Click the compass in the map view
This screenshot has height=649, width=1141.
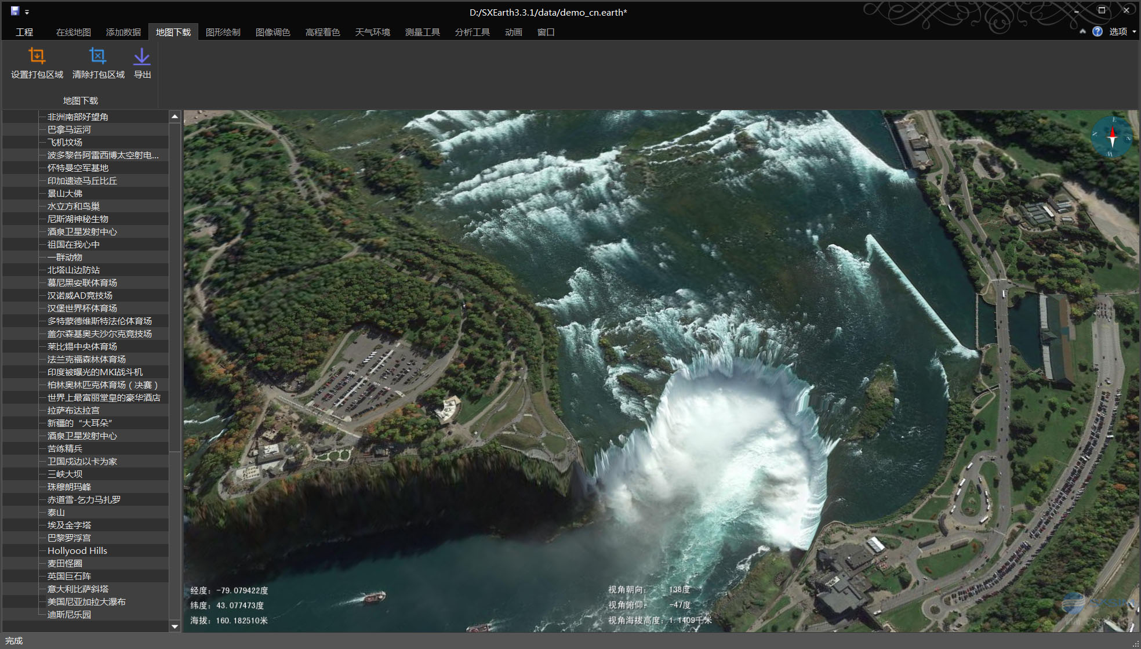(1112, 137)
